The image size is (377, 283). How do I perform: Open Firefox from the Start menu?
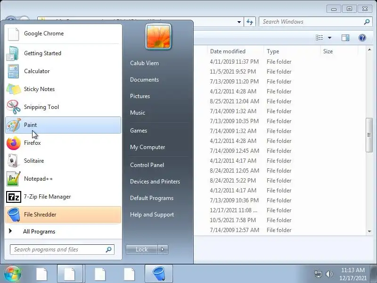coord(63,143)
